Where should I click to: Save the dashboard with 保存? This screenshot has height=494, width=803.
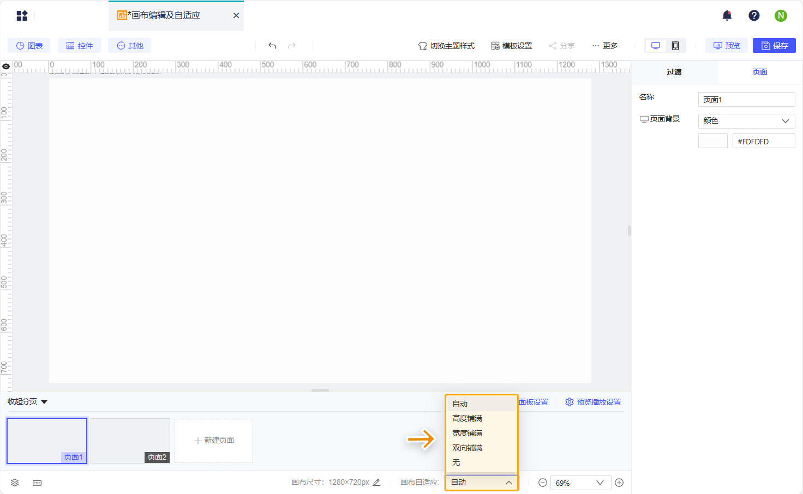coord(774,46)
